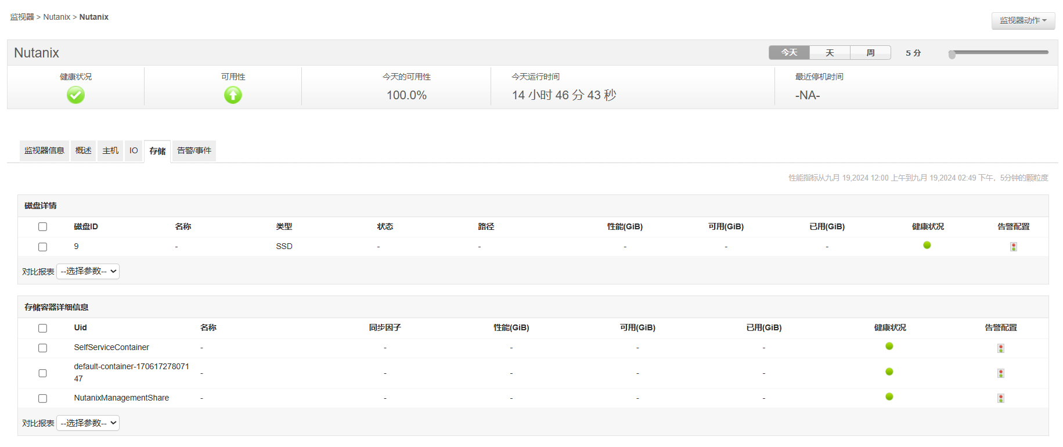
Task: Click the 同步因子 column header
Action: [x=385, y=327]
